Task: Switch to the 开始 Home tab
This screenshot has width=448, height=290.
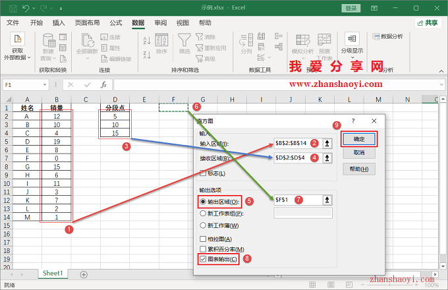Action: pyautogui.click(x=36, y=23)
